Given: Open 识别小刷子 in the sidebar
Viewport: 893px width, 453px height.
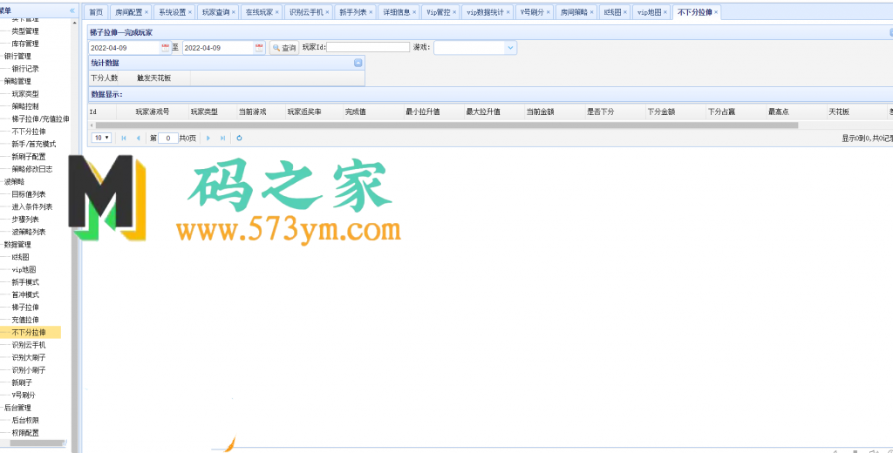Looking at the screenshot, I should (x=29, y=369).
